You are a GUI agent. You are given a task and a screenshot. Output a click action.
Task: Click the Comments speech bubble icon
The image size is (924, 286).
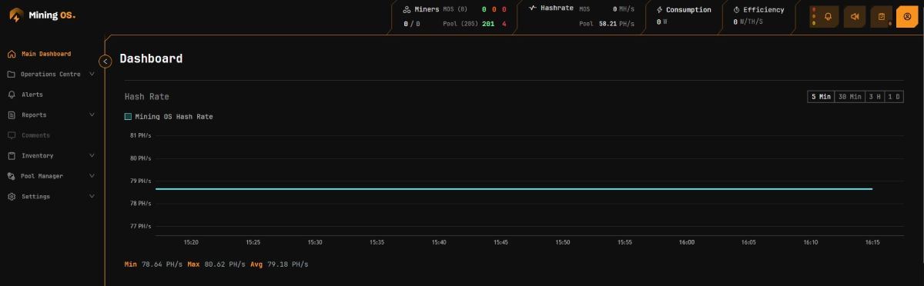click(x=12, y=135)
